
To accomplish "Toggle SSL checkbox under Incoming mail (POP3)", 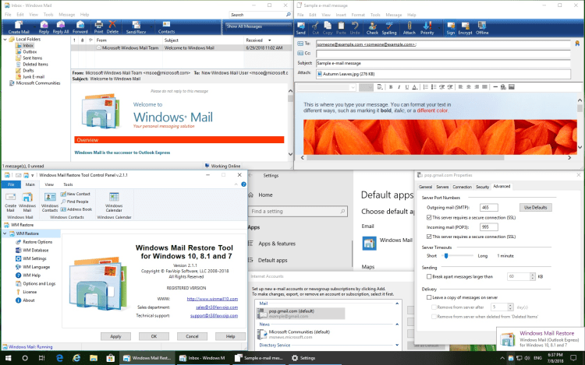I will (x=429, y=237).
